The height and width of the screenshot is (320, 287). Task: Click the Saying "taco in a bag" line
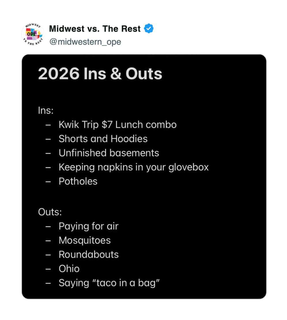(109, 283)
